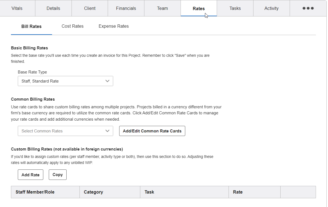The width and height of the screenshot is (328, 207).
Task: Open the Select Common Rates dropdown
Action: (65, 131)
